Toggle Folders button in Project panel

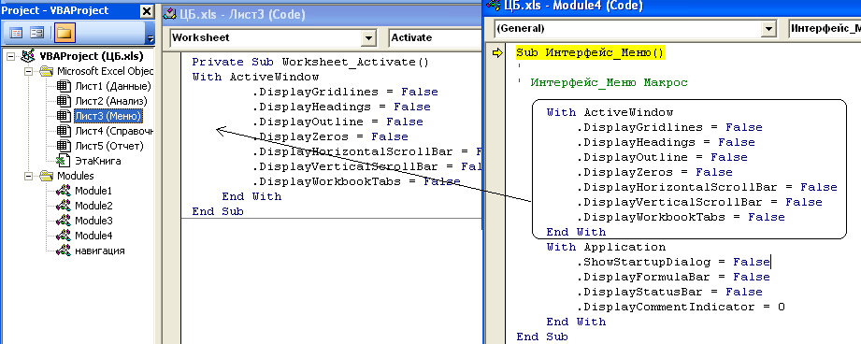65,34
